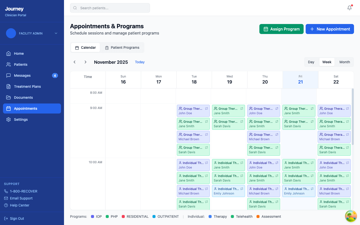
Task: Click the notification bell
Action: (x=349, y=8)
